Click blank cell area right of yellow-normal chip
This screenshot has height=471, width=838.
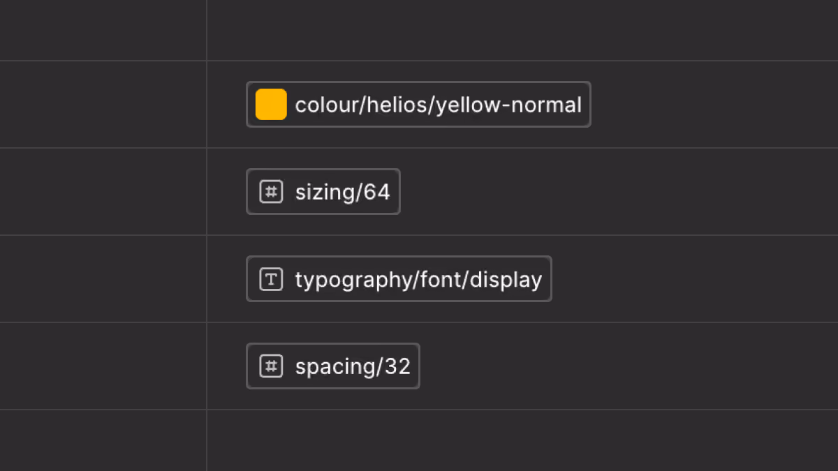715,105
